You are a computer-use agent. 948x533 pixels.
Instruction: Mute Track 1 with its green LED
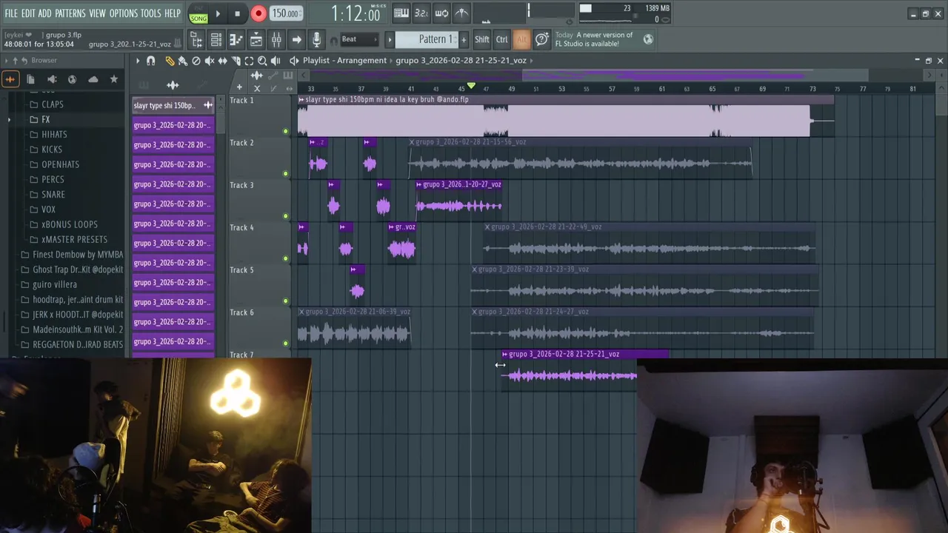285,131
